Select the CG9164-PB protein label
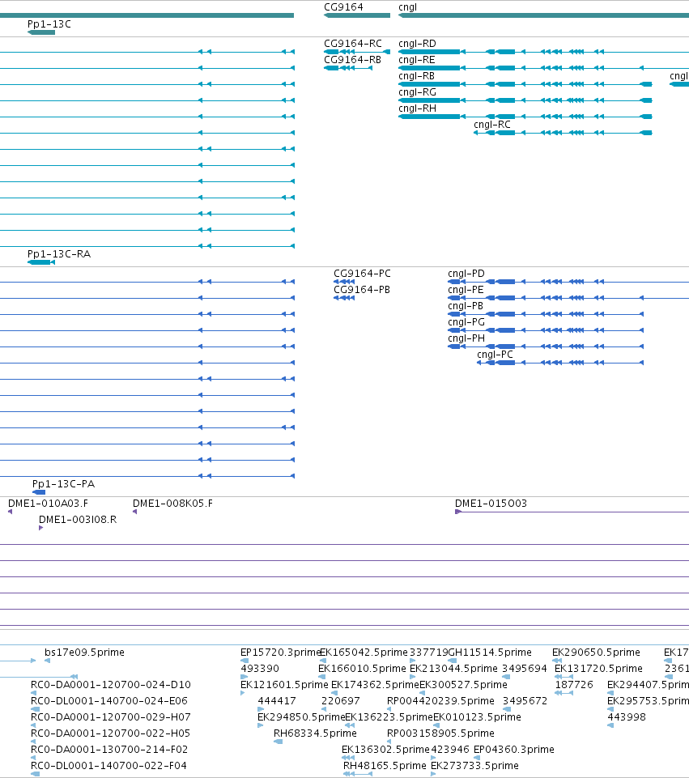 click(x=362, y=289)
